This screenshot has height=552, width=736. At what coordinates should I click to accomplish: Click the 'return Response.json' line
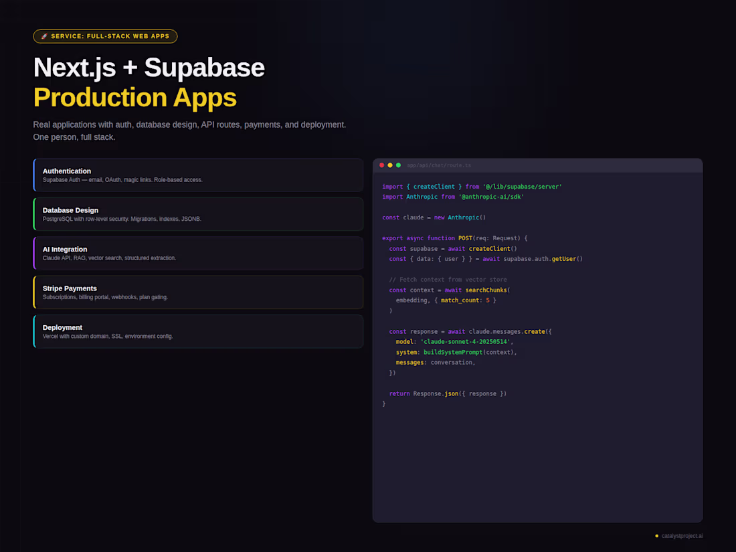[x=448, y=394]
